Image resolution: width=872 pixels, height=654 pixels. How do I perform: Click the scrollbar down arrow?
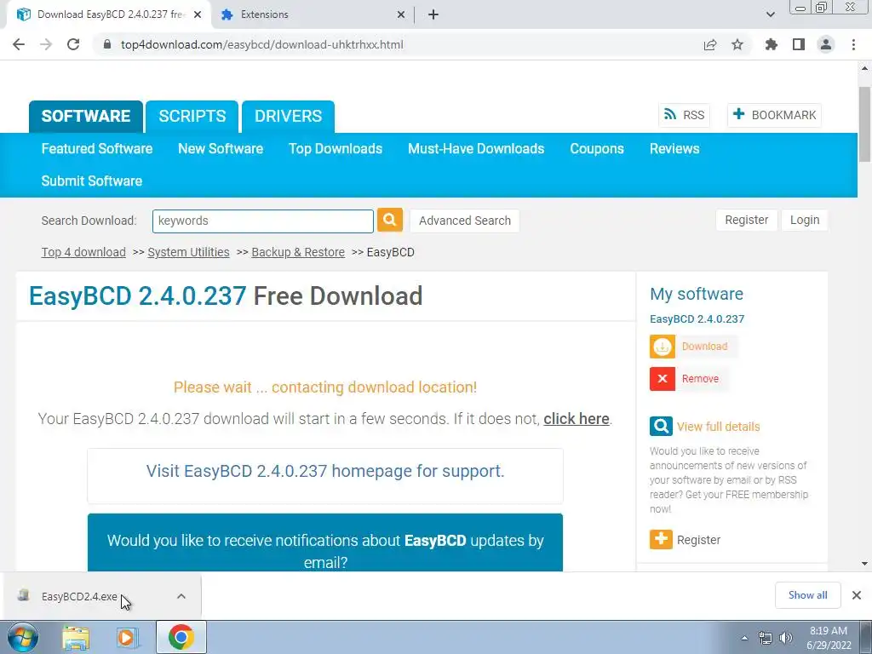coord(864,564)
